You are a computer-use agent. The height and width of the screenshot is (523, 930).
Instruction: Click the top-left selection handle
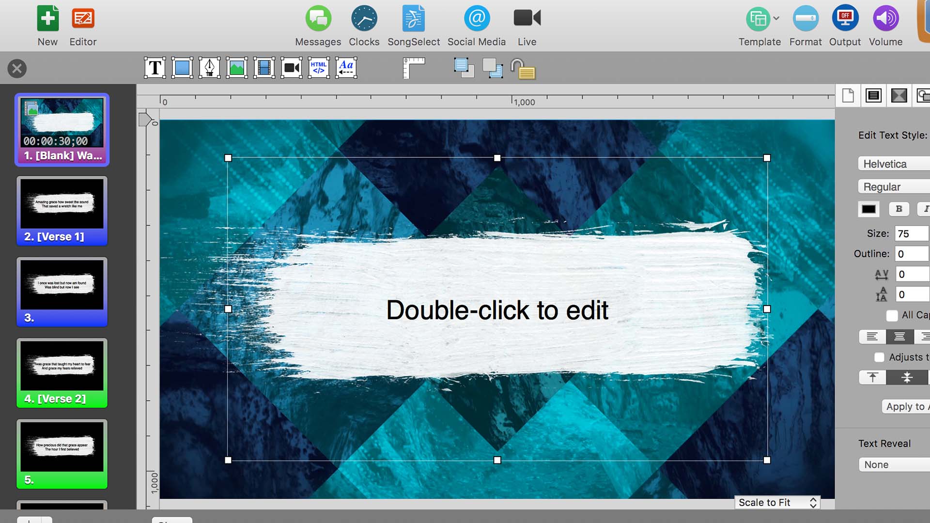(x=228, y=158)
